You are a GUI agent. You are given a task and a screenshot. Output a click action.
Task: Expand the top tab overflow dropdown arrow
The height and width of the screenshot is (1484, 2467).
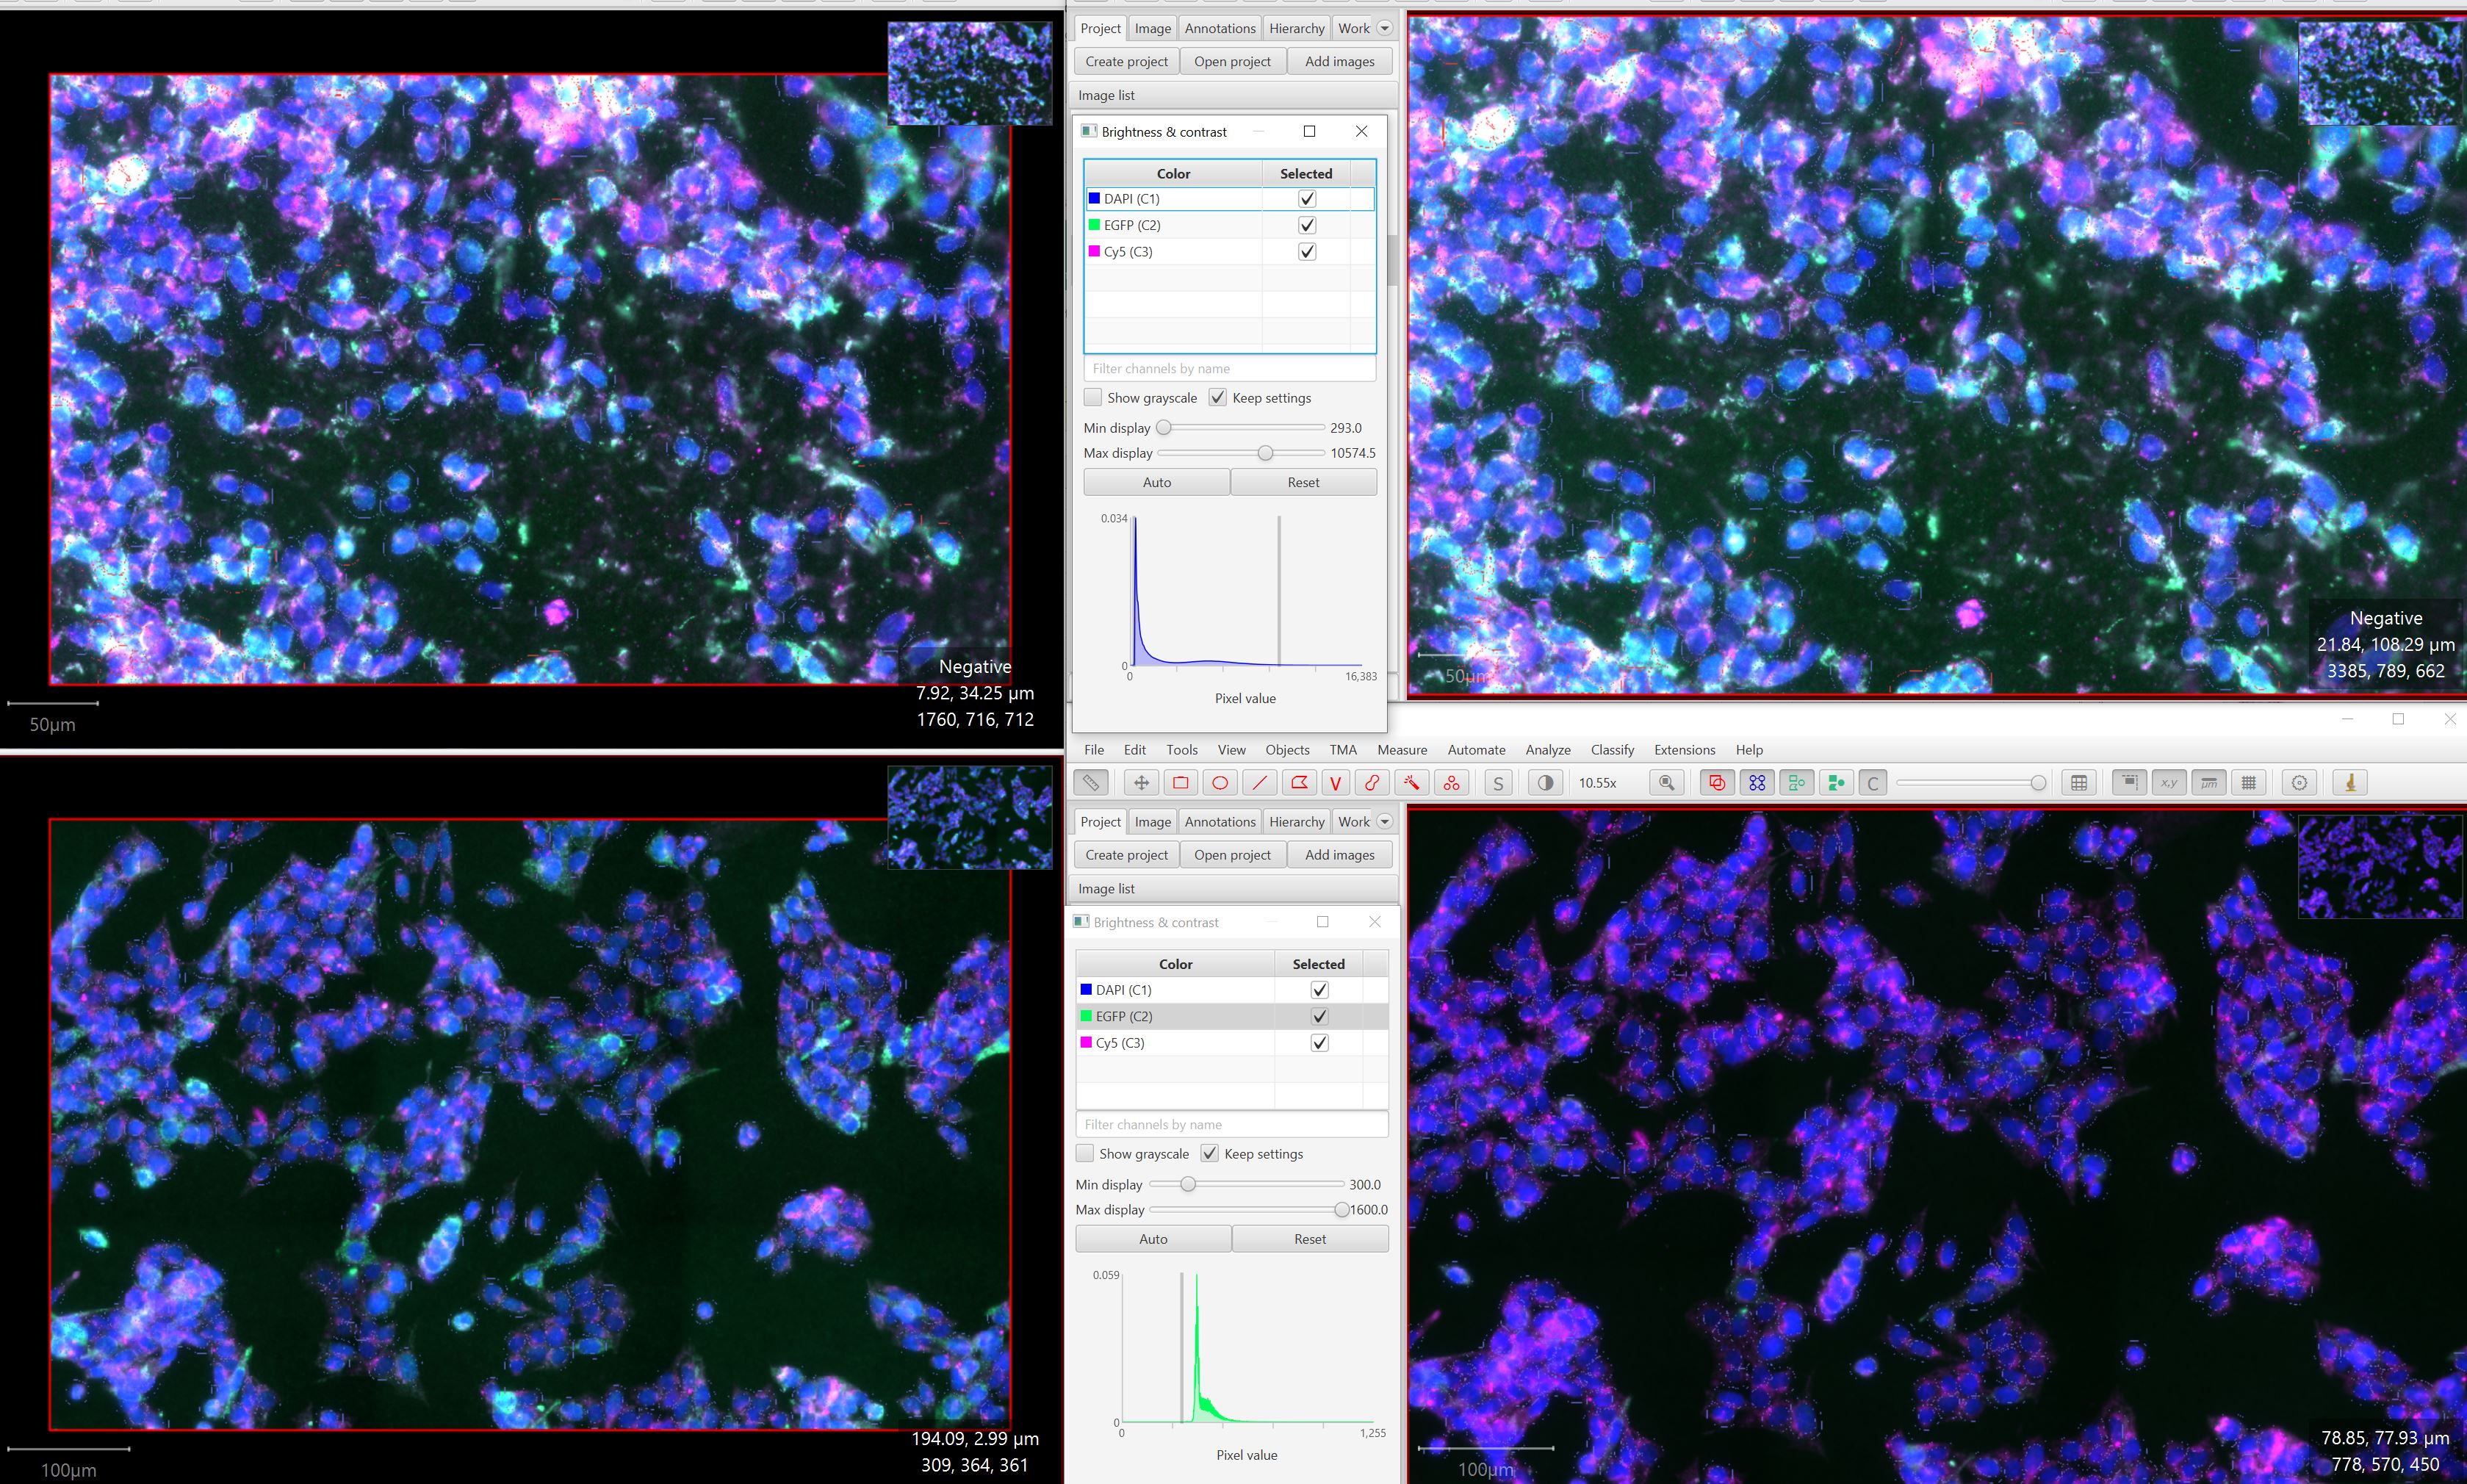click(x=1385, y=28)
